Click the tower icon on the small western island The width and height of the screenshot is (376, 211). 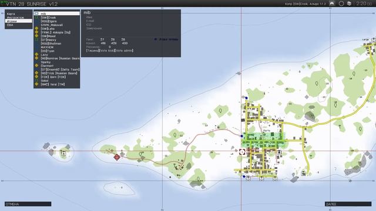[x=63, y=154]
